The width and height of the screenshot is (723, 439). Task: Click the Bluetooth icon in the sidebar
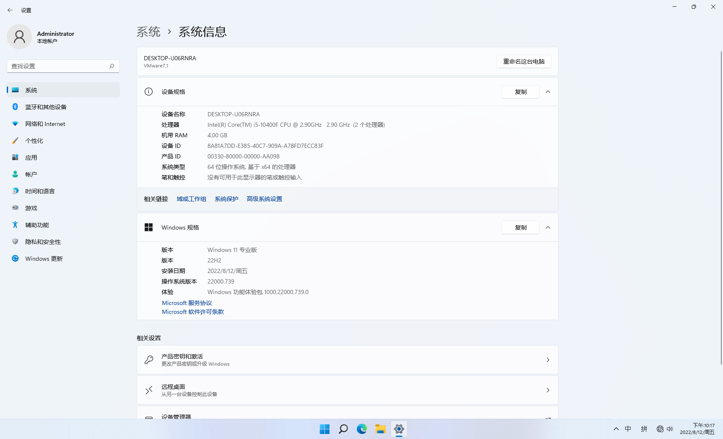point(15,107)
